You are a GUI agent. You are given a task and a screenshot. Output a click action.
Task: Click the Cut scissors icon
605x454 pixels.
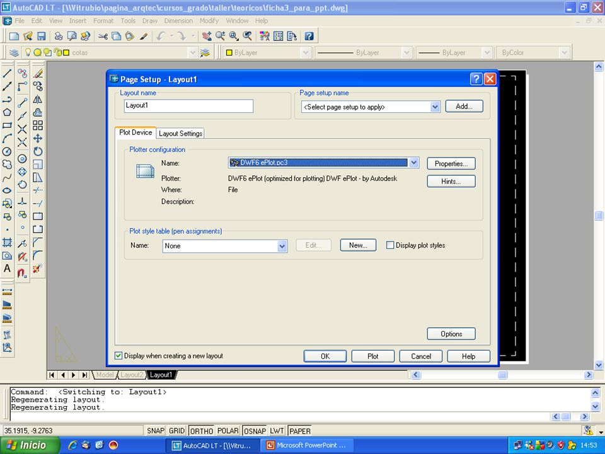(x=103, y=37)
